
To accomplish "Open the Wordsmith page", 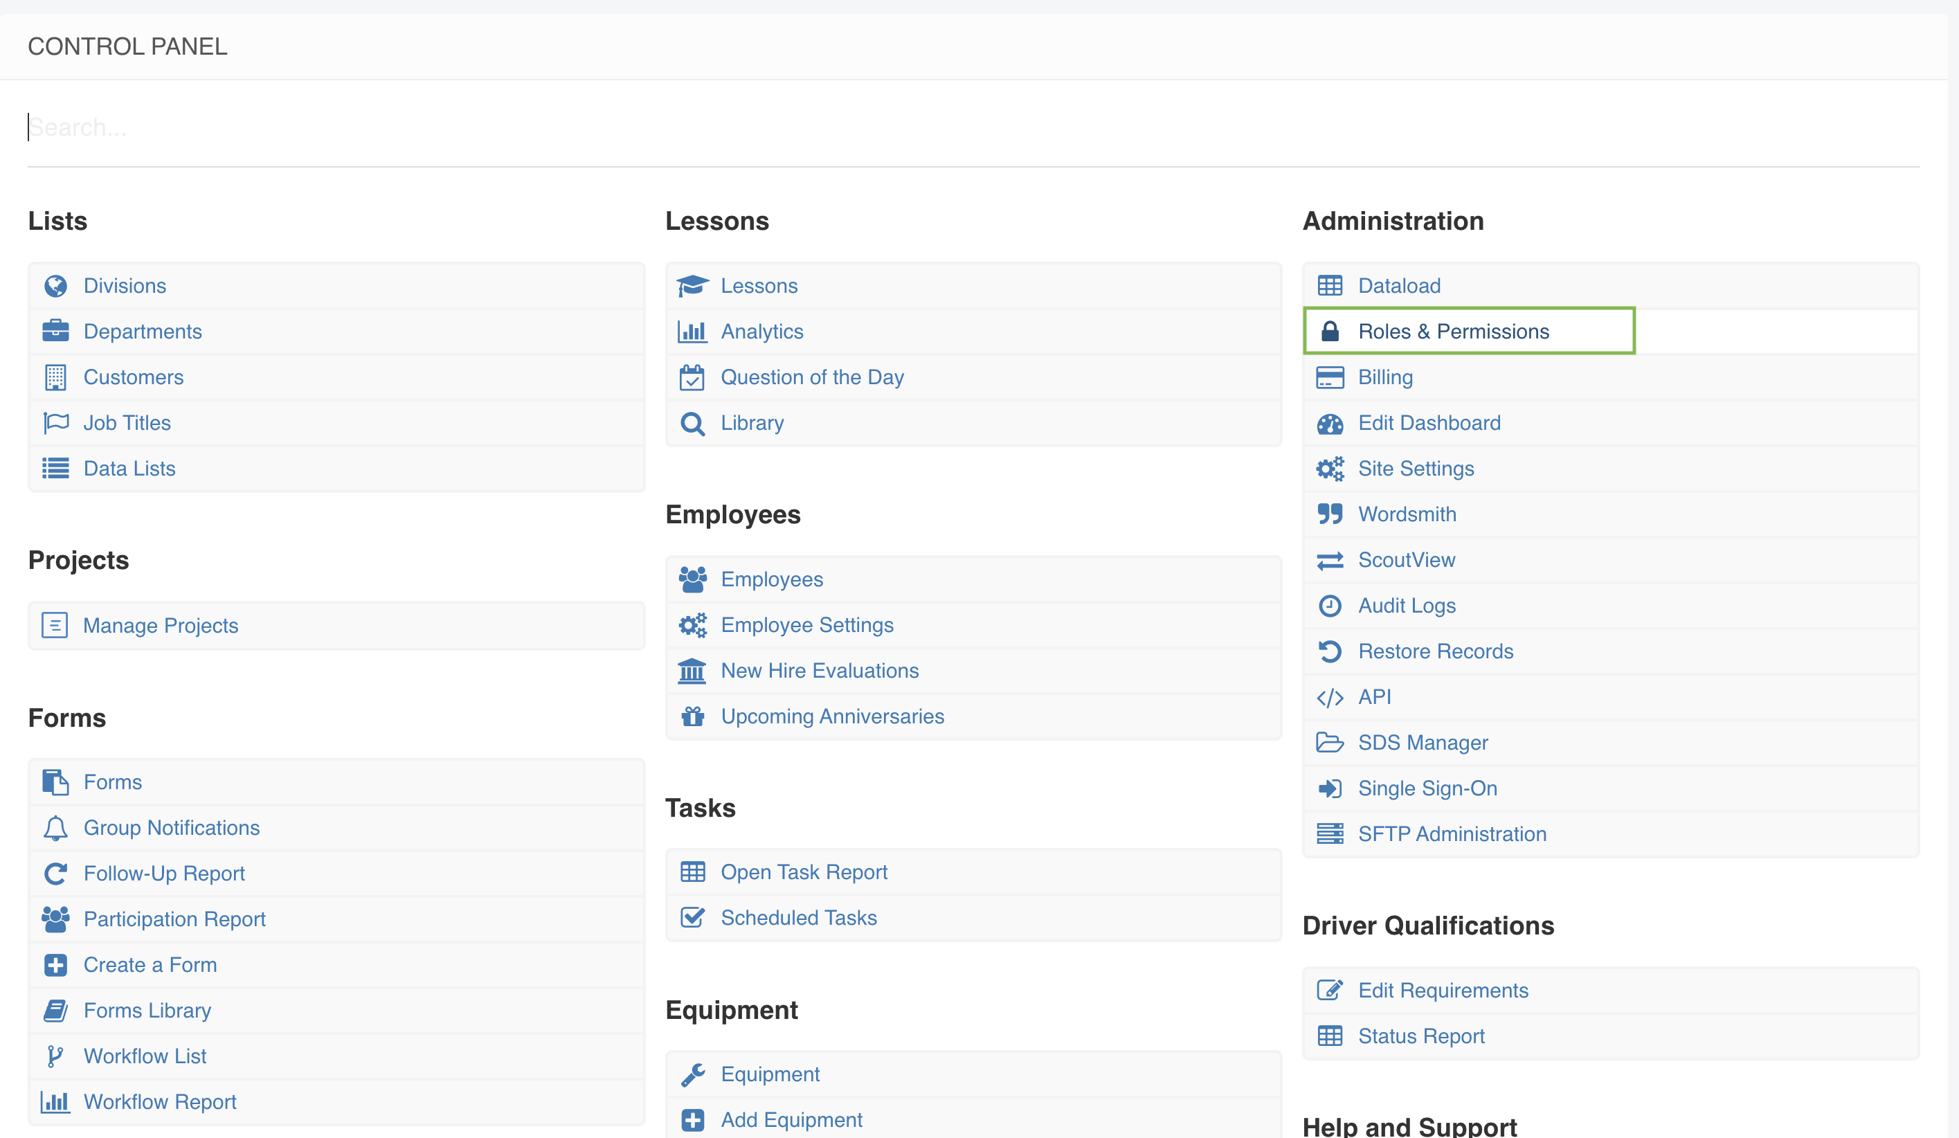I will [1407, 514].
